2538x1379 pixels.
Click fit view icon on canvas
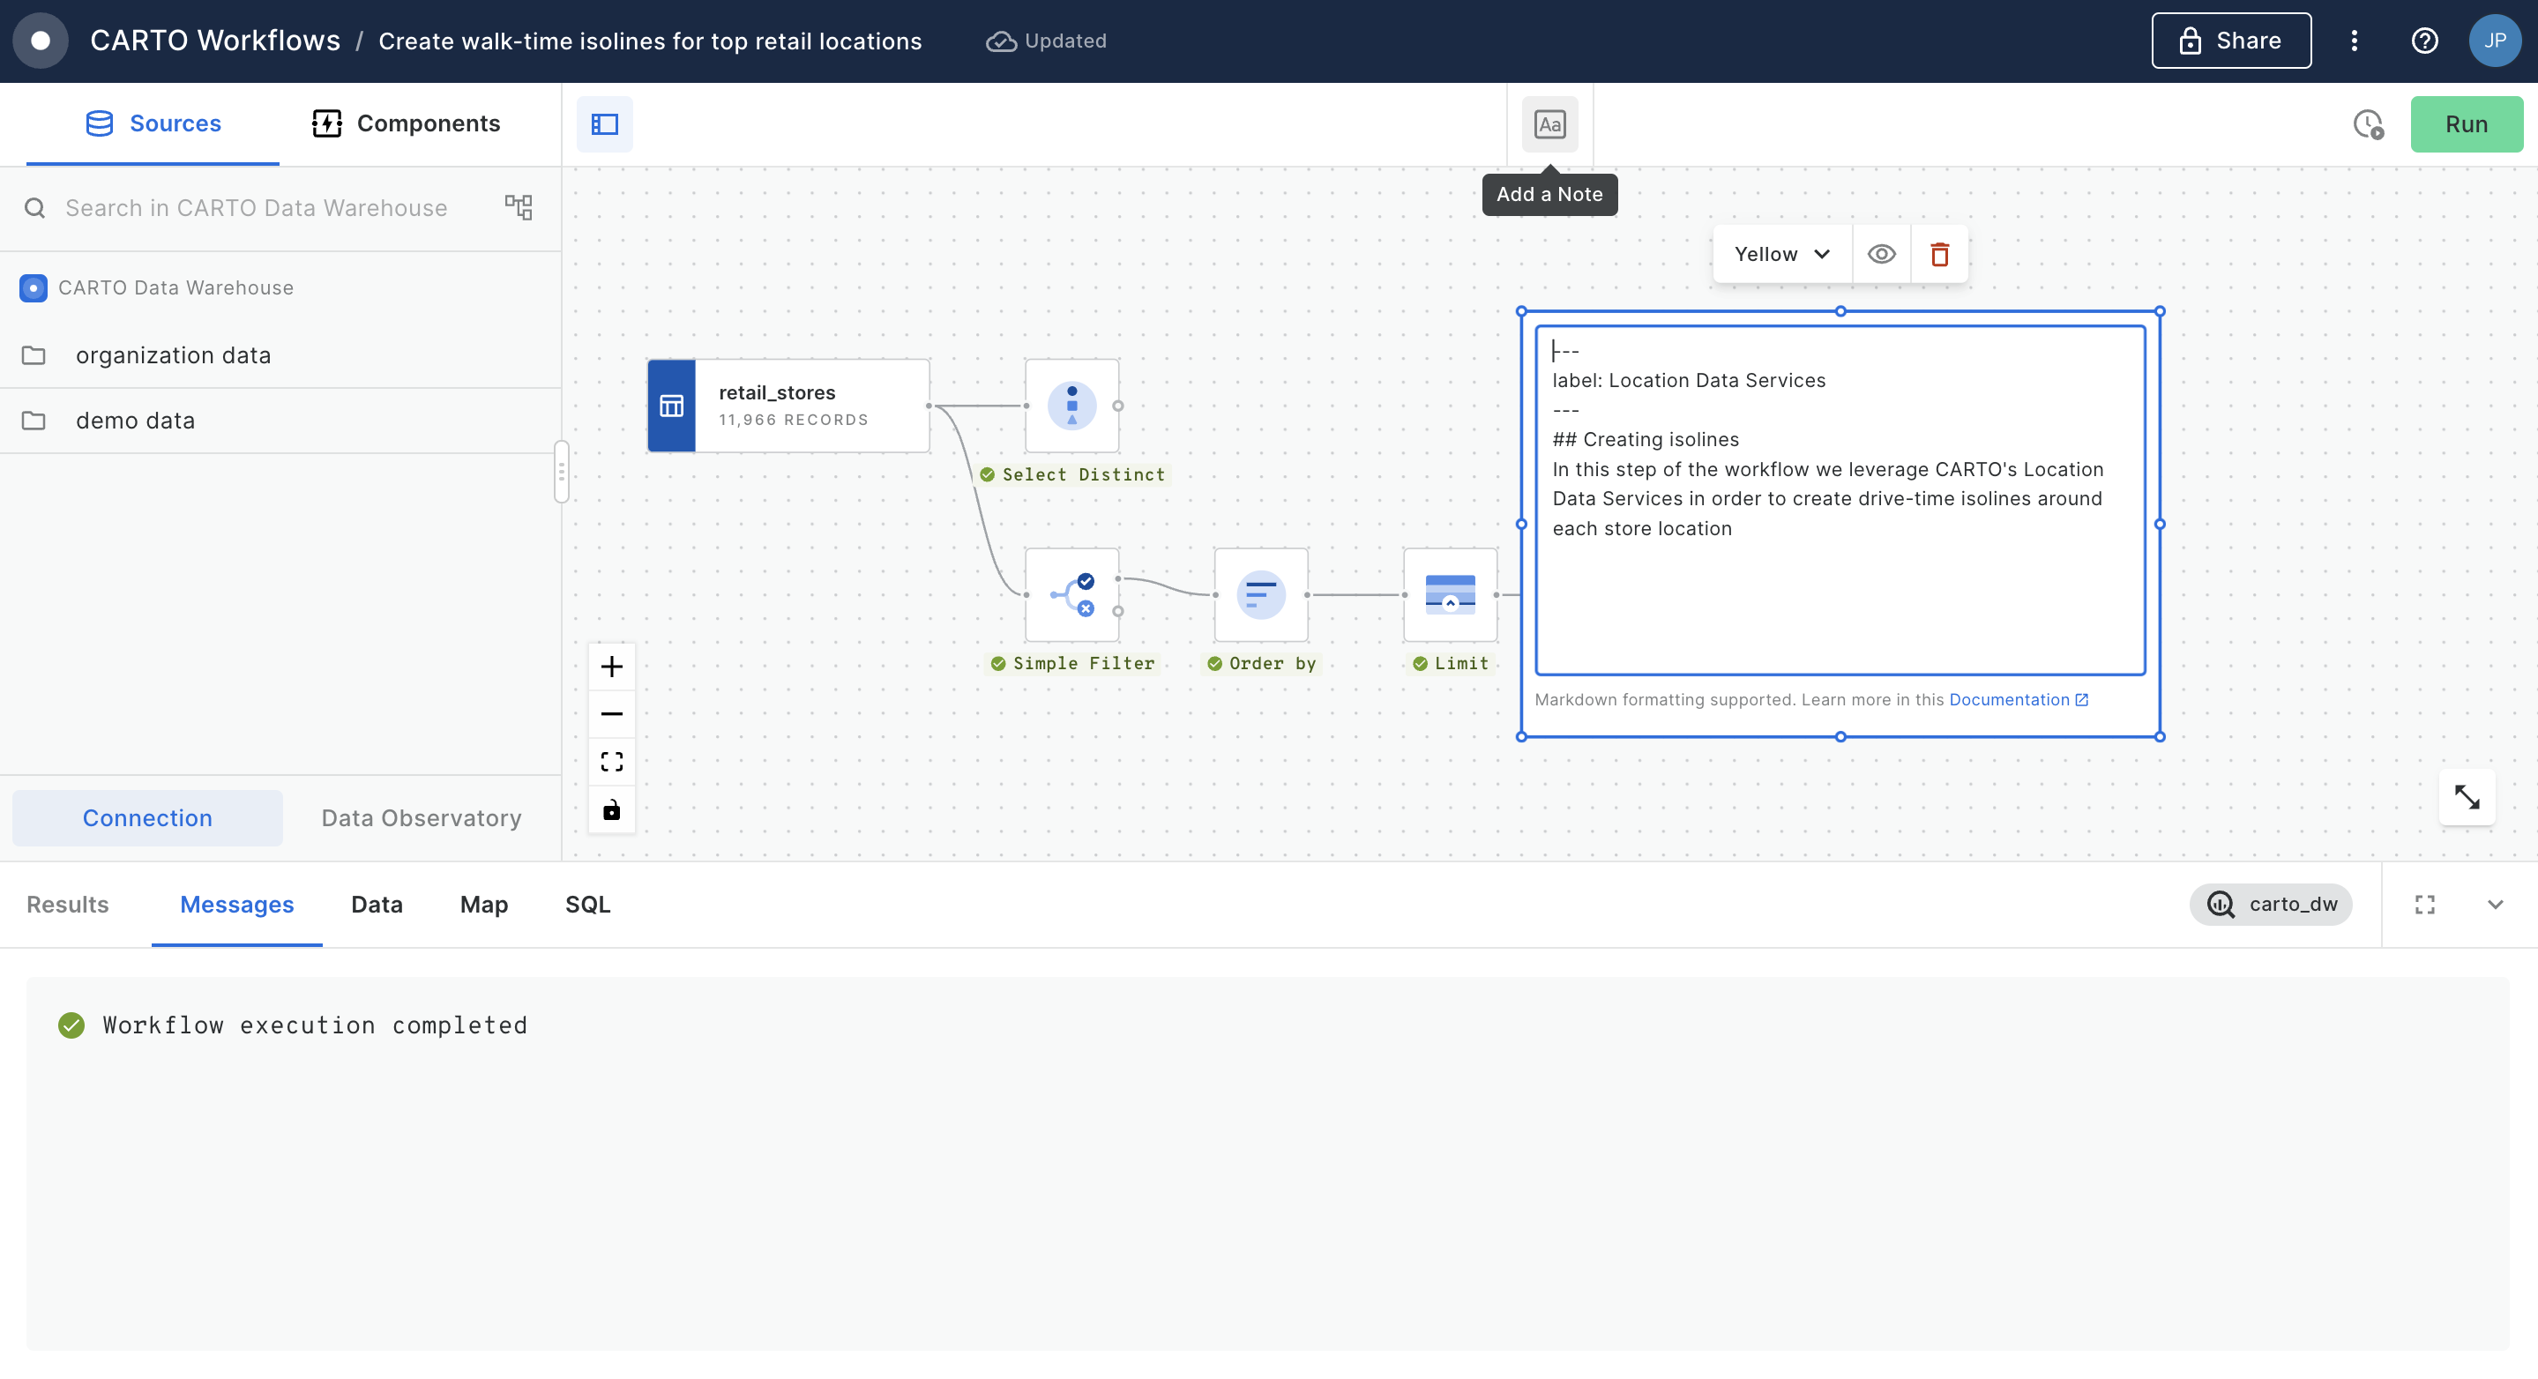coord(611,762)
